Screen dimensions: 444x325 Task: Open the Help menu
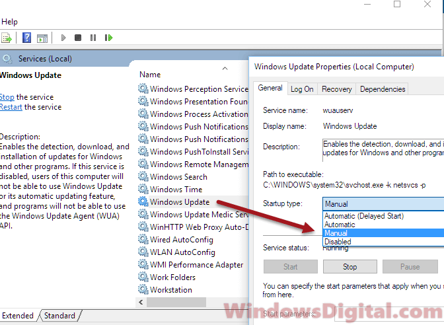[9, 22]
